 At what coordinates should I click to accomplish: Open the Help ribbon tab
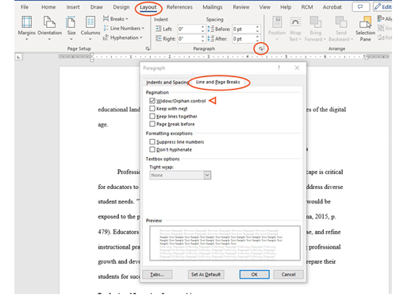pos(286,7)
